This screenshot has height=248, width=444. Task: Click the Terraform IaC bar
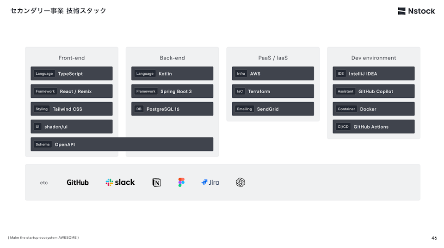[x=273, y=91]
